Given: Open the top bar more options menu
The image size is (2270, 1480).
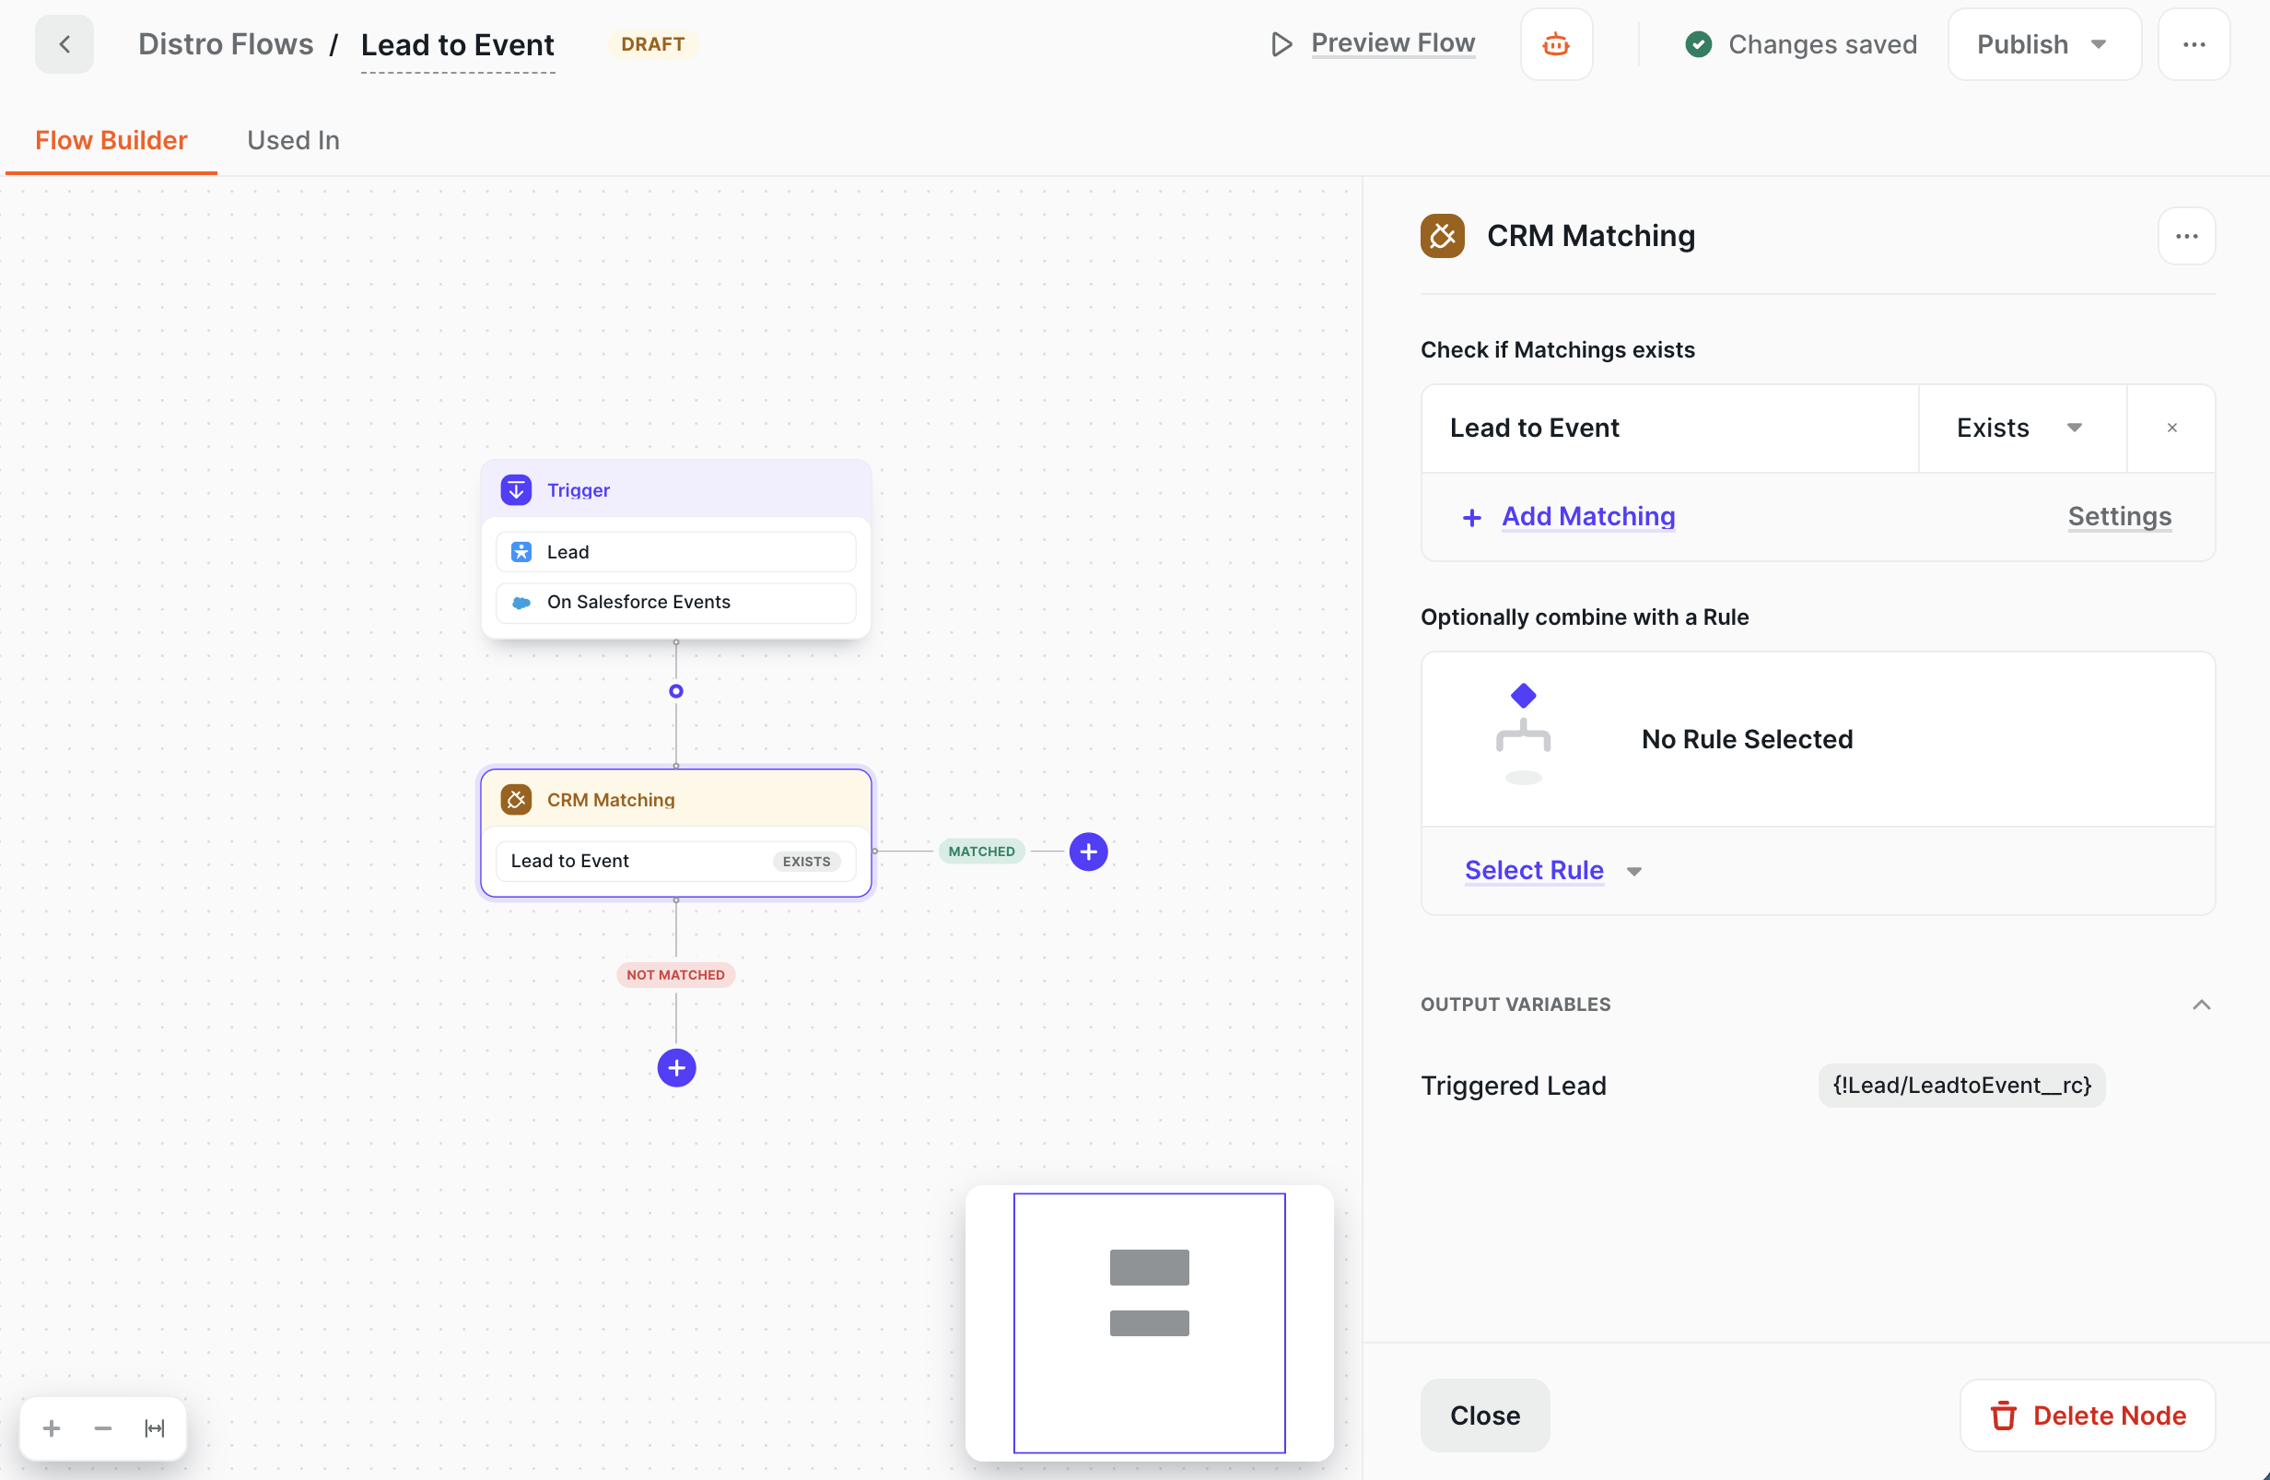Looking at the screenshot, I should [x=2194, y=44].
